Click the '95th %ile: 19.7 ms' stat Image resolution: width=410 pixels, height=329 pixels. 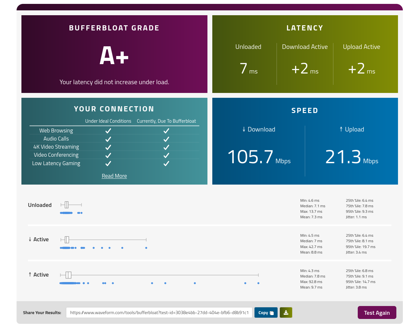(x=361, y=247)
